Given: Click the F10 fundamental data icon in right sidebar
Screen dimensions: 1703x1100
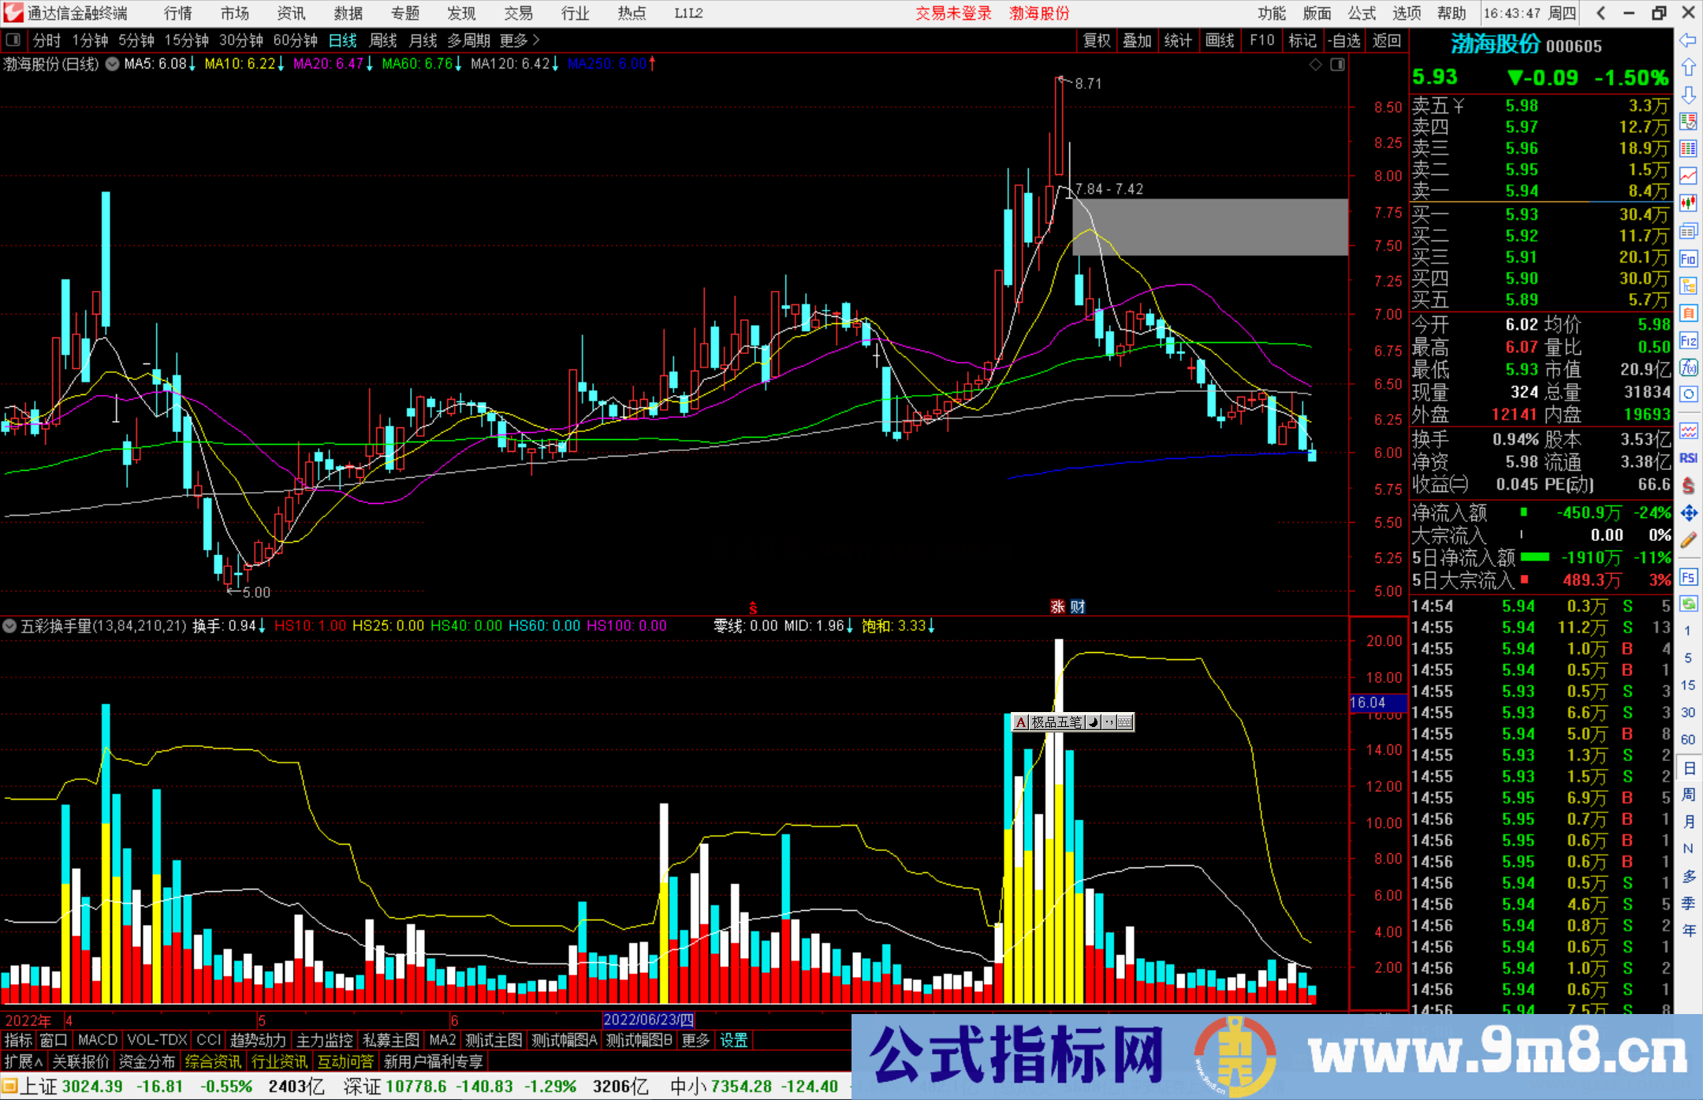Looking at the screenshot, I should (x=1689, y=259).
